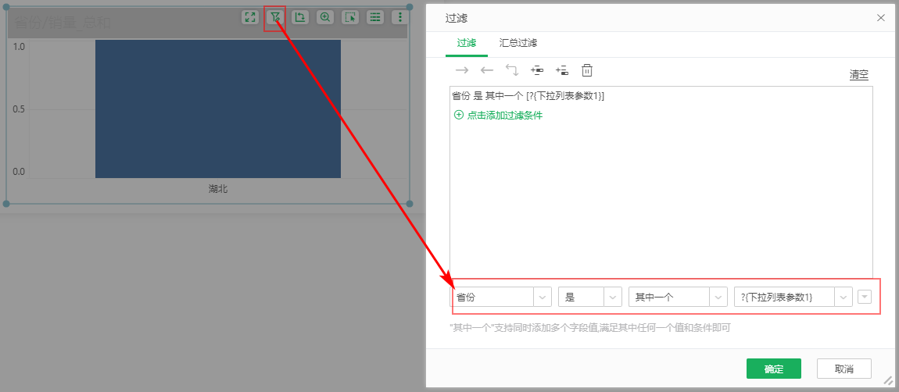Click the second add-condition-row icon
The width and height of the screenshot is (899, 392).
pos(562,70)
